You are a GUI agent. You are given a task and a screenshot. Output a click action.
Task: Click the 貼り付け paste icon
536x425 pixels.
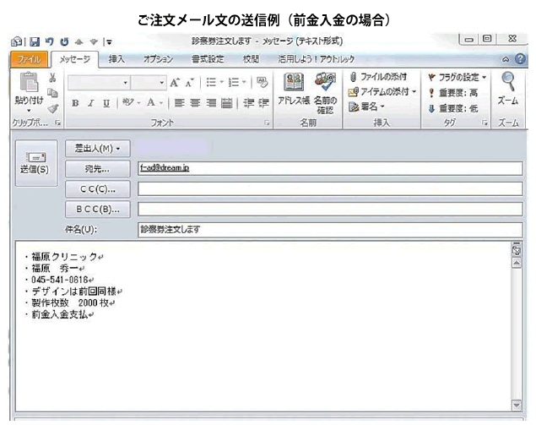point(27,91)
